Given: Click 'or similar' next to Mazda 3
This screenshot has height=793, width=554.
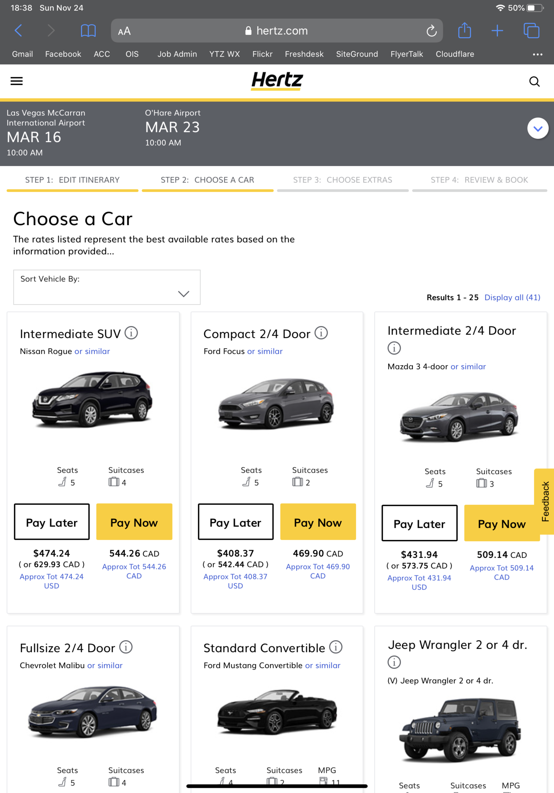Looking at the screenshot, I should [468, 367].
